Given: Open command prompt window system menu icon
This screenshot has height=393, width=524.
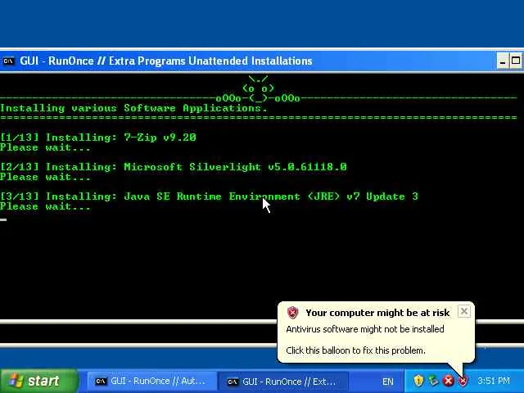Looking at the screenshot, I should (x=8, y=61).
